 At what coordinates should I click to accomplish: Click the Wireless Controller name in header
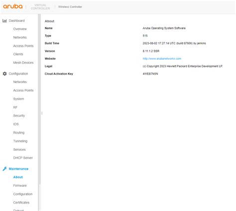tap(70, 7)
